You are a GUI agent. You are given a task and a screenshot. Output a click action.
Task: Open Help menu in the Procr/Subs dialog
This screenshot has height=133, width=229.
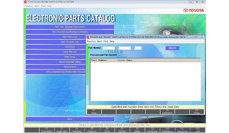click(112, 41)
